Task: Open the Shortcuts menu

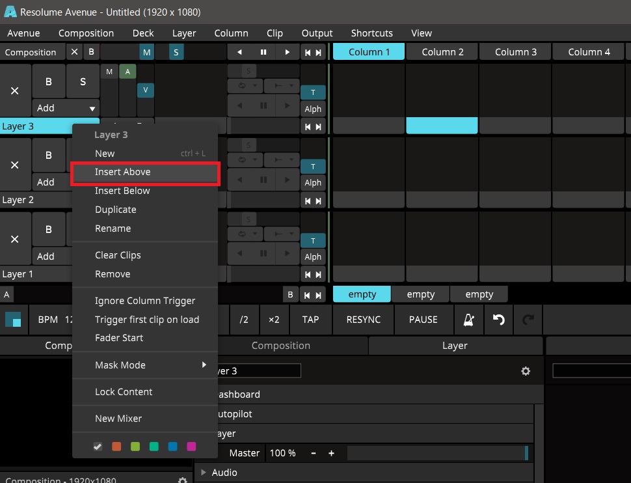Action: 372,33
